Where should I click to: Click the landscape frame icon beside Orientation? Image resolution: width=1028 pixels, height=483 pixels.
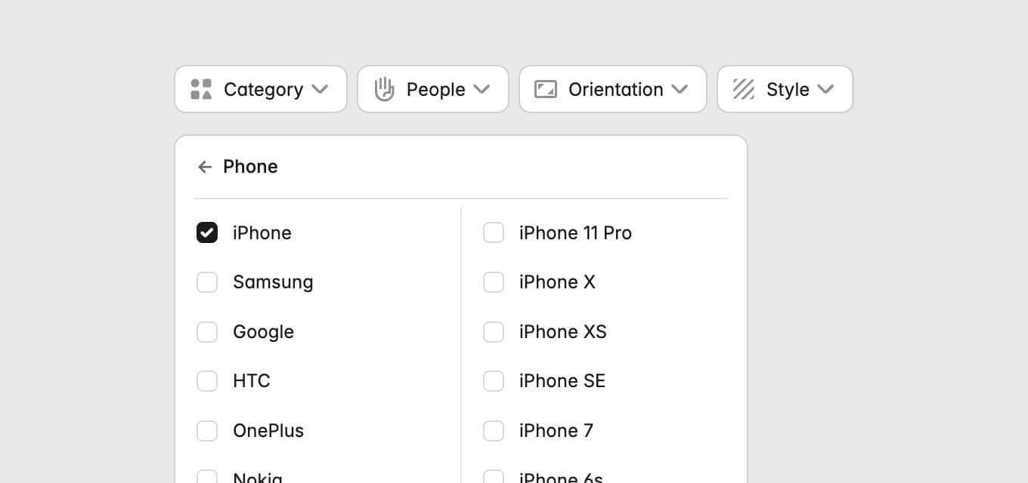pyautogui.click(x=545, y=89)
